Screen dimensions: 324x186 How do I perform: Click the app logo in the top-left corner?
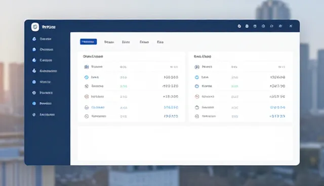tap(35, 27)
